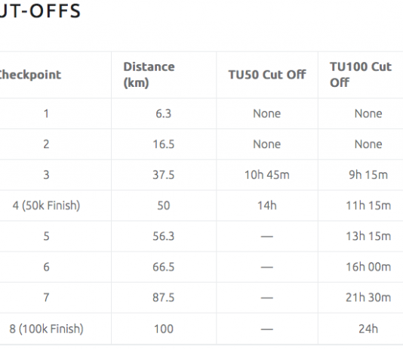Screen dimensions: 403x349
Task: Select the 16.5 distance cell
Action: (164, 144)
